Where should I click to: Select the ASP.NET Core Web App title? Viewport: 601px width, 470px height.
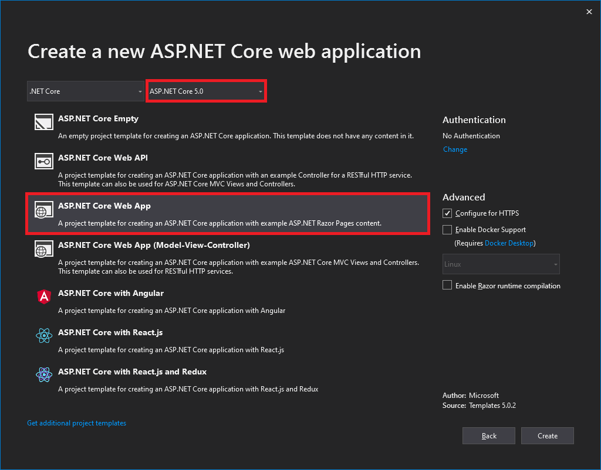104,206
